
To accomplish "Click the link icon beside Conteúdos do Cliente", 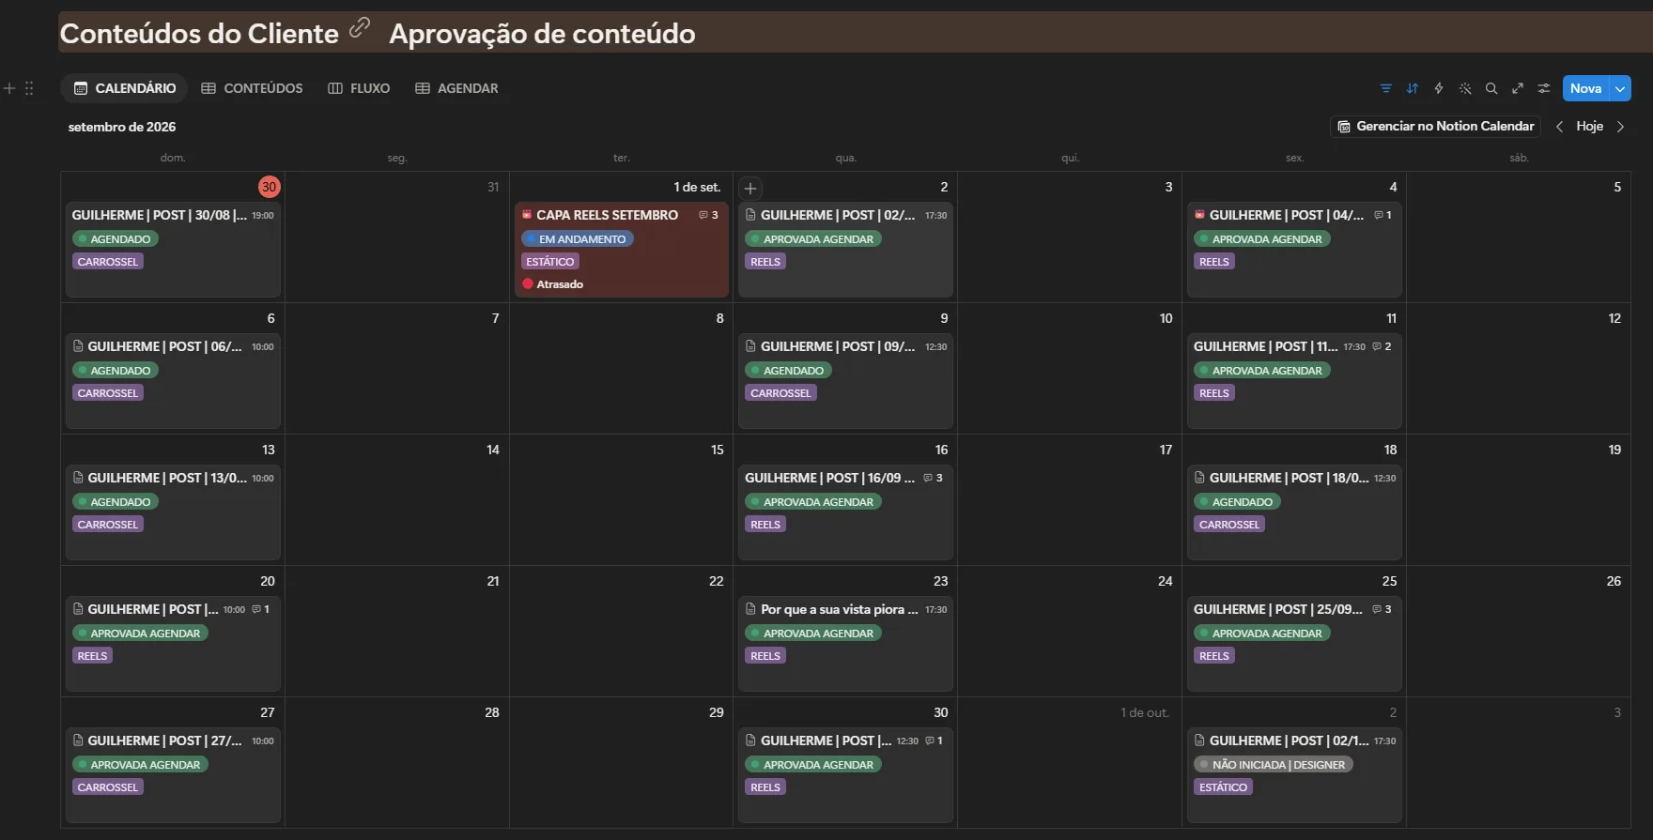I will pos(360,28).
